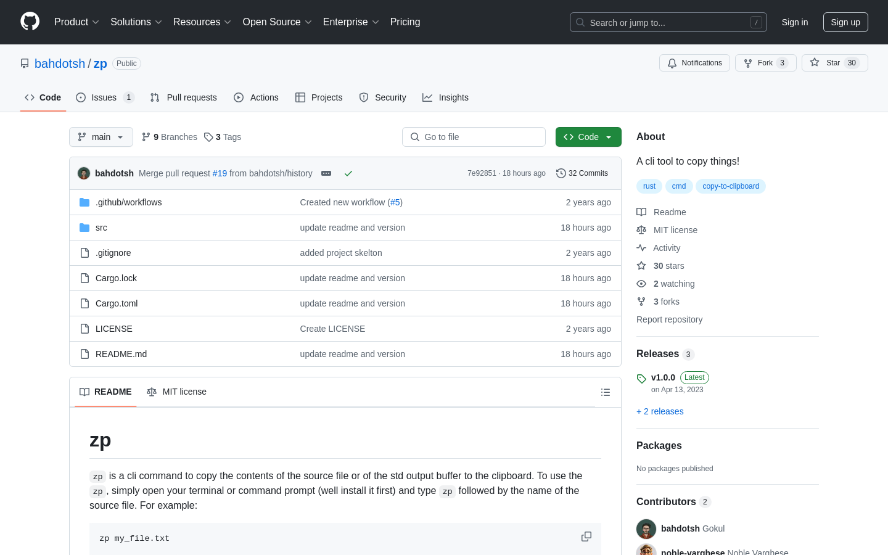This screenshot has width=888, height=555.
Task: Click Search or jump to field
Action: pyautogui.click(x=668, y=22)
